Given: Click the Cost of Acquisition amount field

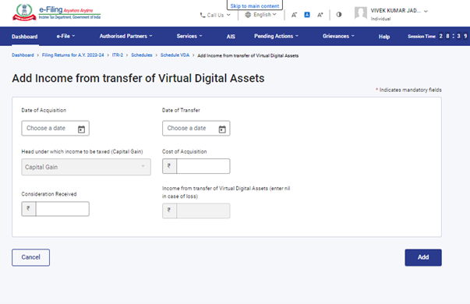Looking at the screenshot, I should (x=203, y=166).
